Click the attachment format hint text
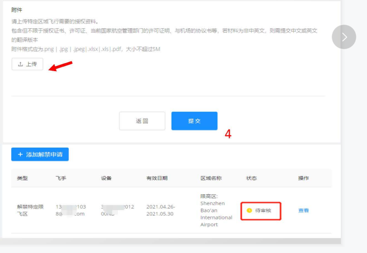 pos(85,49)
